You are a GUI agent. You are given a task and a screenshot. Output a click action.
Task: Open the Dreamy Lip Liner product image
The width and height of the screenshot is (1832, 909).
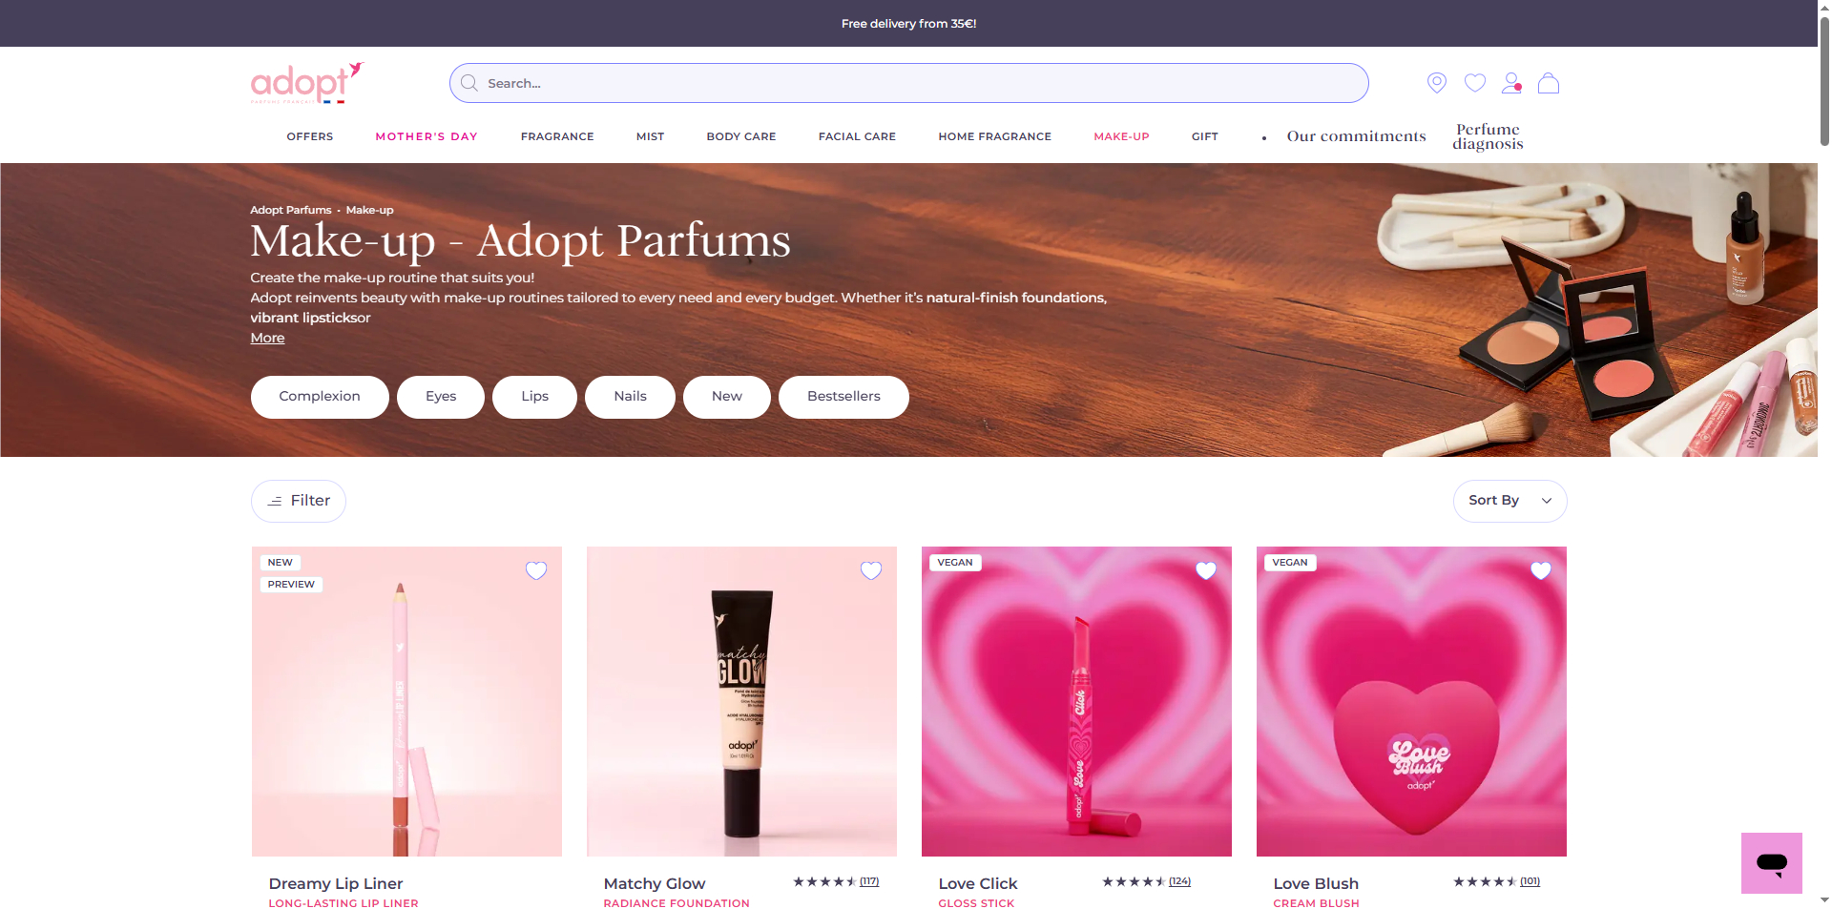406,701
